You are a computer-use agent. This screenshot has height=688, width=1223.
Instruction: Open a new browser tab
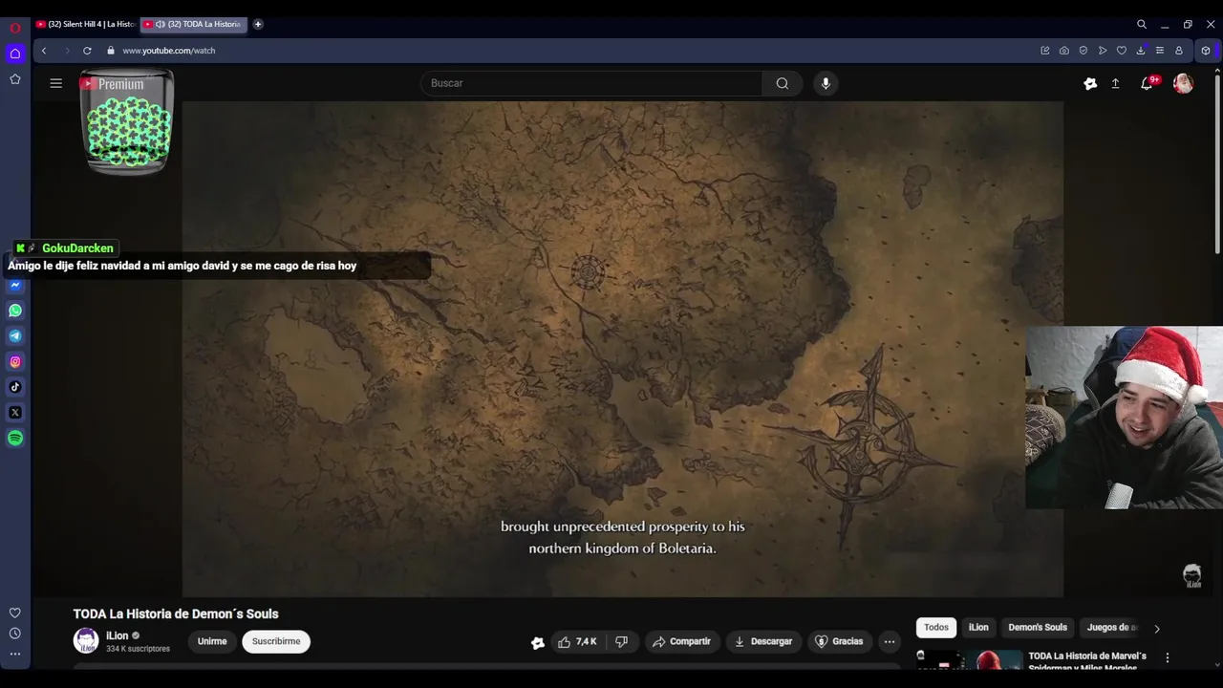(258, 24)
